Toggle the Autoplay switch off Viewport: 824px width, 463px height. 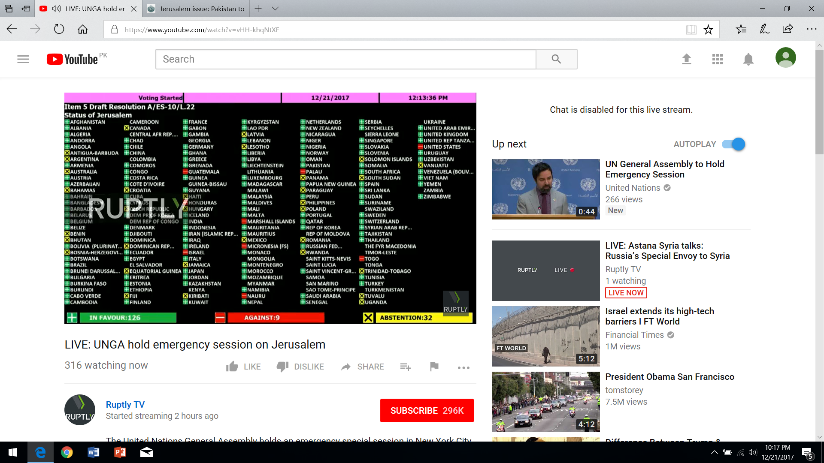coord(733,144)
